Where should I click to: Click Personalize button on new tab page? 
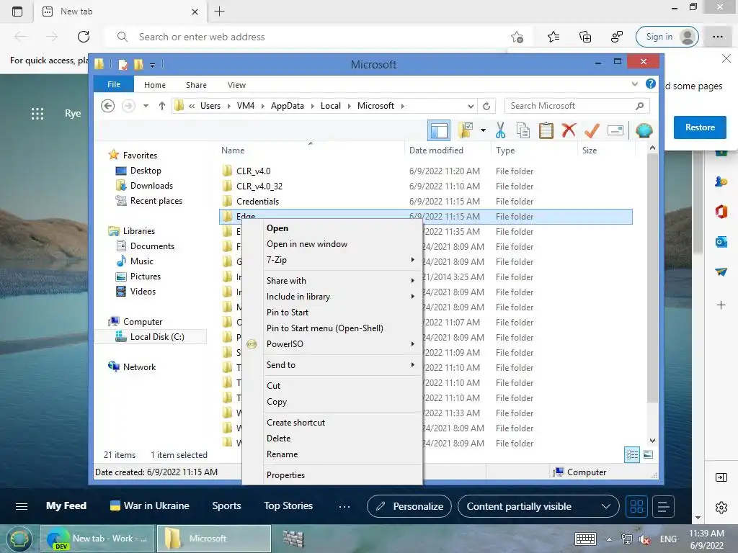click(x=409, y=506)
